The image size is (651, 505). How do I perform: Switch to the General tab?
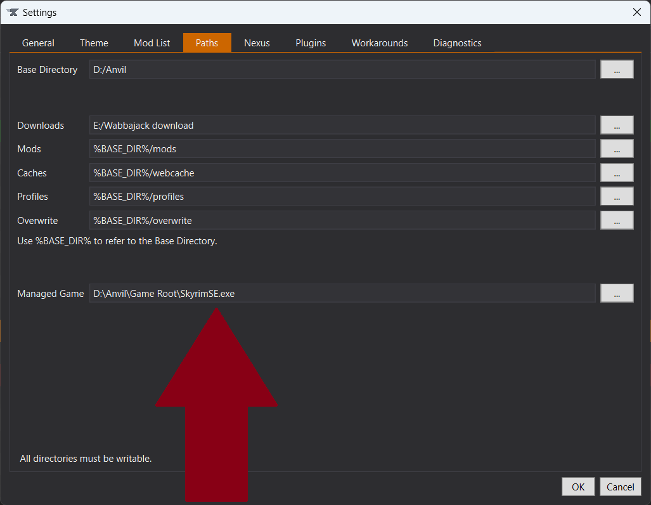coord(38,43)
